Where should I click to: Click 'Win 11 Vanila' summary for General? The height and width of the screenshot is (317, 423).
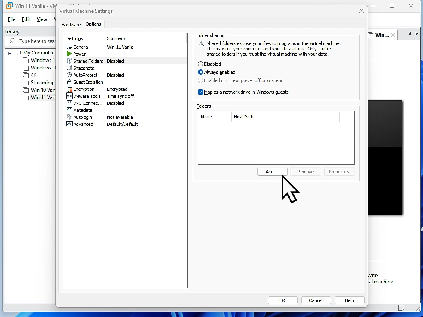tap(120, 47)
